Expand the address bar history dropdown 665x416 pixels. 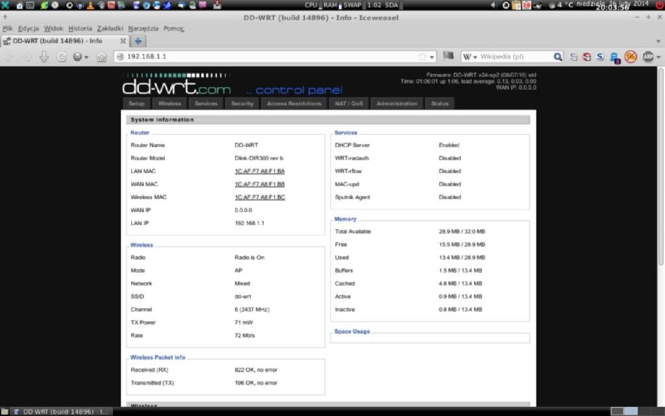tap(432, 57)
